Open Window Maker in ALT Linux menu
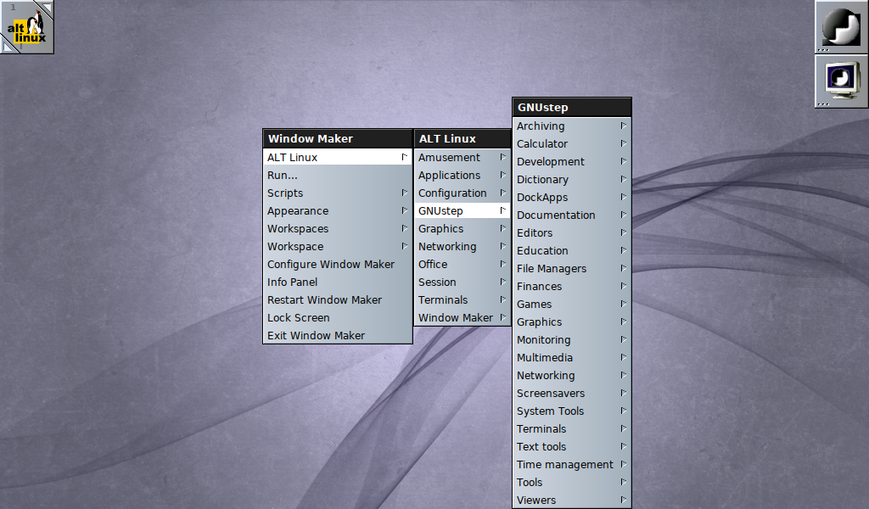The image size is (869, 509). (x=463, y=317)
